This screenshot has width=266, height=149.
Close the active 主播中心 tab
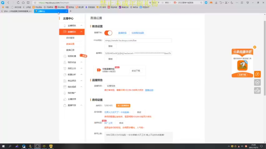66,11
